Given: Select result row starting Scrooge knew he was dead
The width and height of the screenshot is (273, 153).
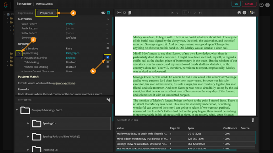Looking at the screenshot, I should coord(185,144).
